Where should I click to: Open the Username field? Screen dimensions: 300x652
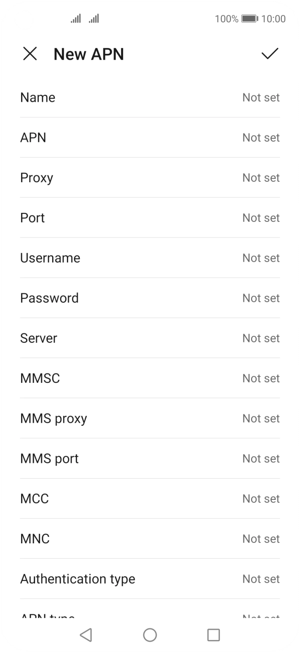[x=150, y=258]
